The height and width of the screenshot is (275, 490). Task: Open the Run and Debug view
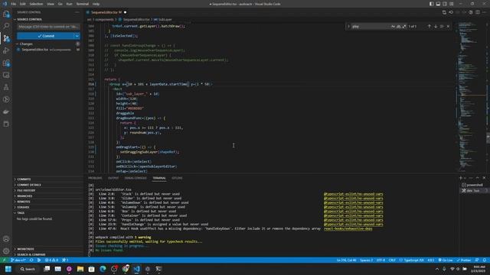[6, 50]
